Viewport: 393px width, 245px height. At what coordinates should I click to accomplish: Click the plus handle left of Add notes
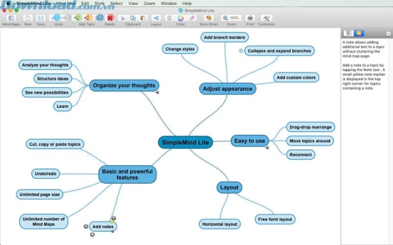(x=86, y=226)
